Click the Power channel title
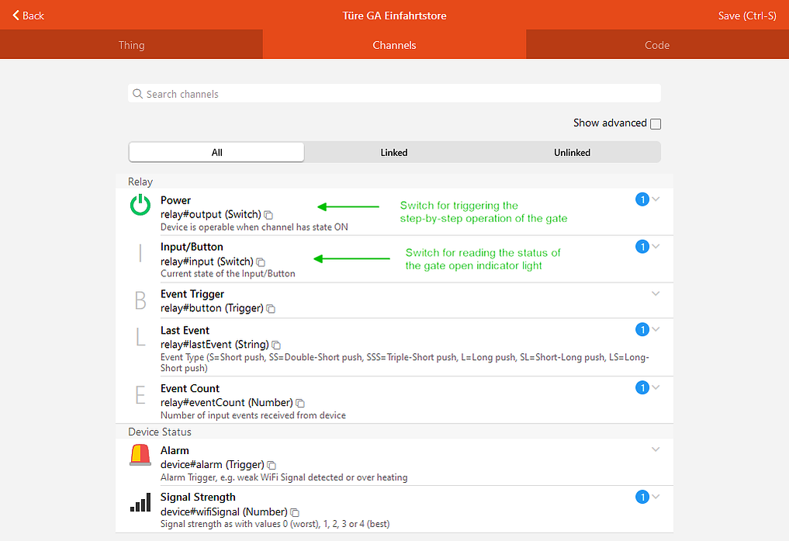The height and width of the screenshot is (541, 789). [x=175, y=200]
